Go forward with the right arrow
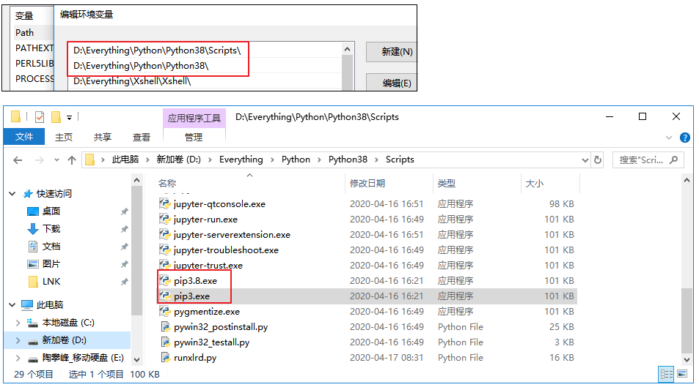 pos(39,160)
